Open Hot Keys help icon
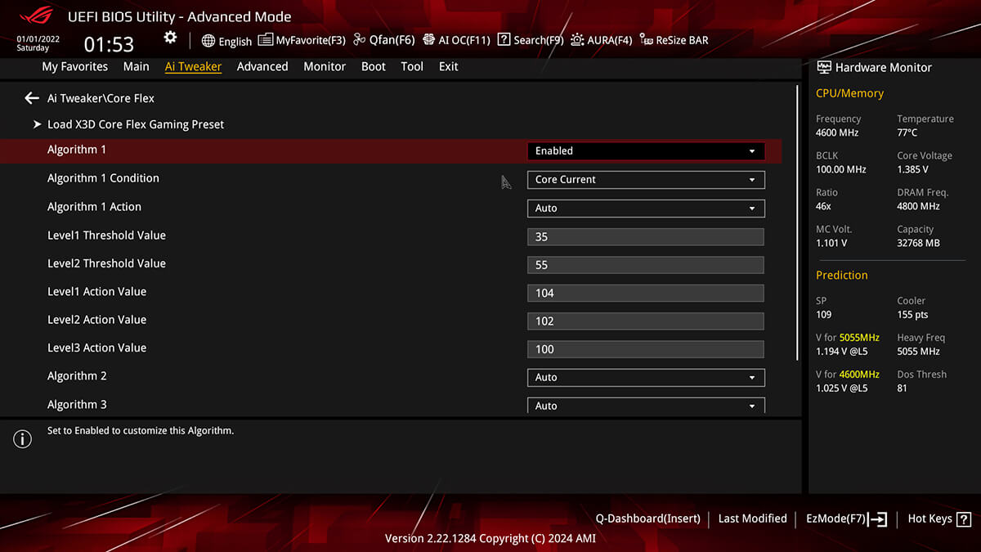The width and height of the screenshot is (981, 552). click(964, 518)
